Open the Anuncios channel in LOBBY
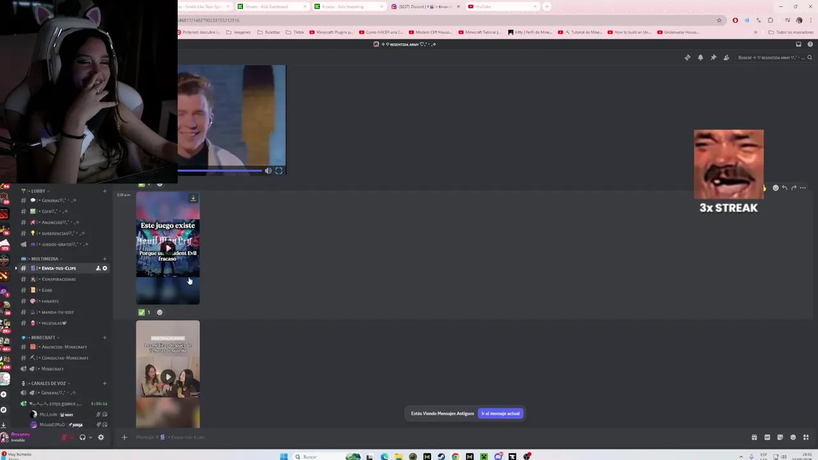 tap(63, 222)
